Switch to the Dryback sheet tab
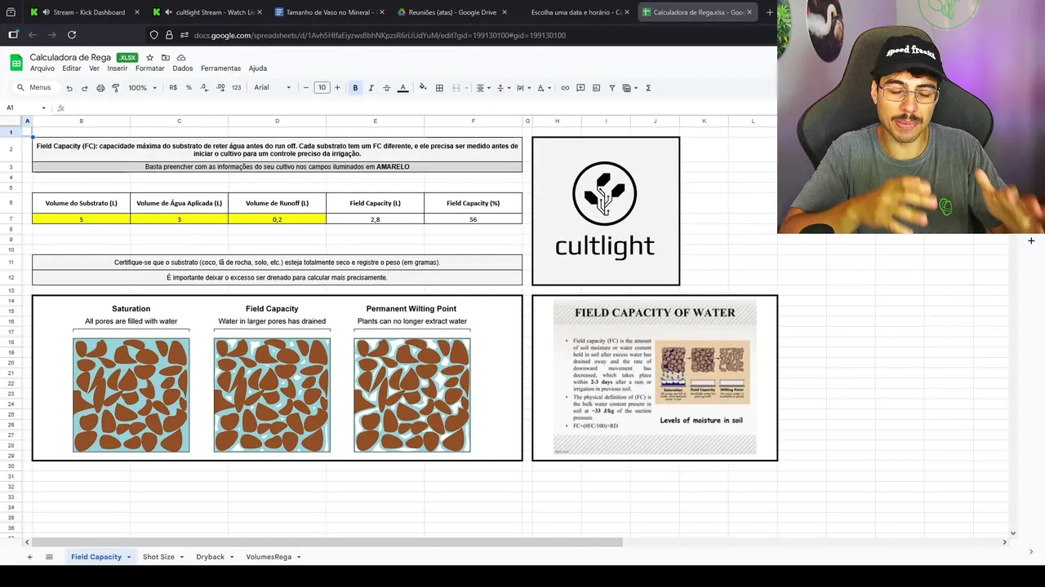Image resolution: width=1045 pixels, height=587 pixels. [x=210, y=557]
